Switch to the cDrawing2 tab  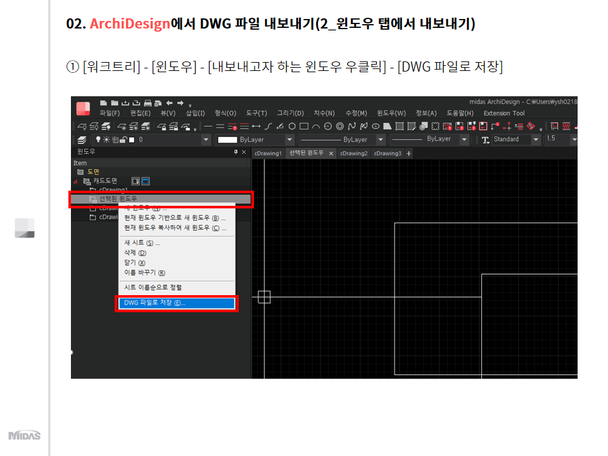tap(353, 153)
